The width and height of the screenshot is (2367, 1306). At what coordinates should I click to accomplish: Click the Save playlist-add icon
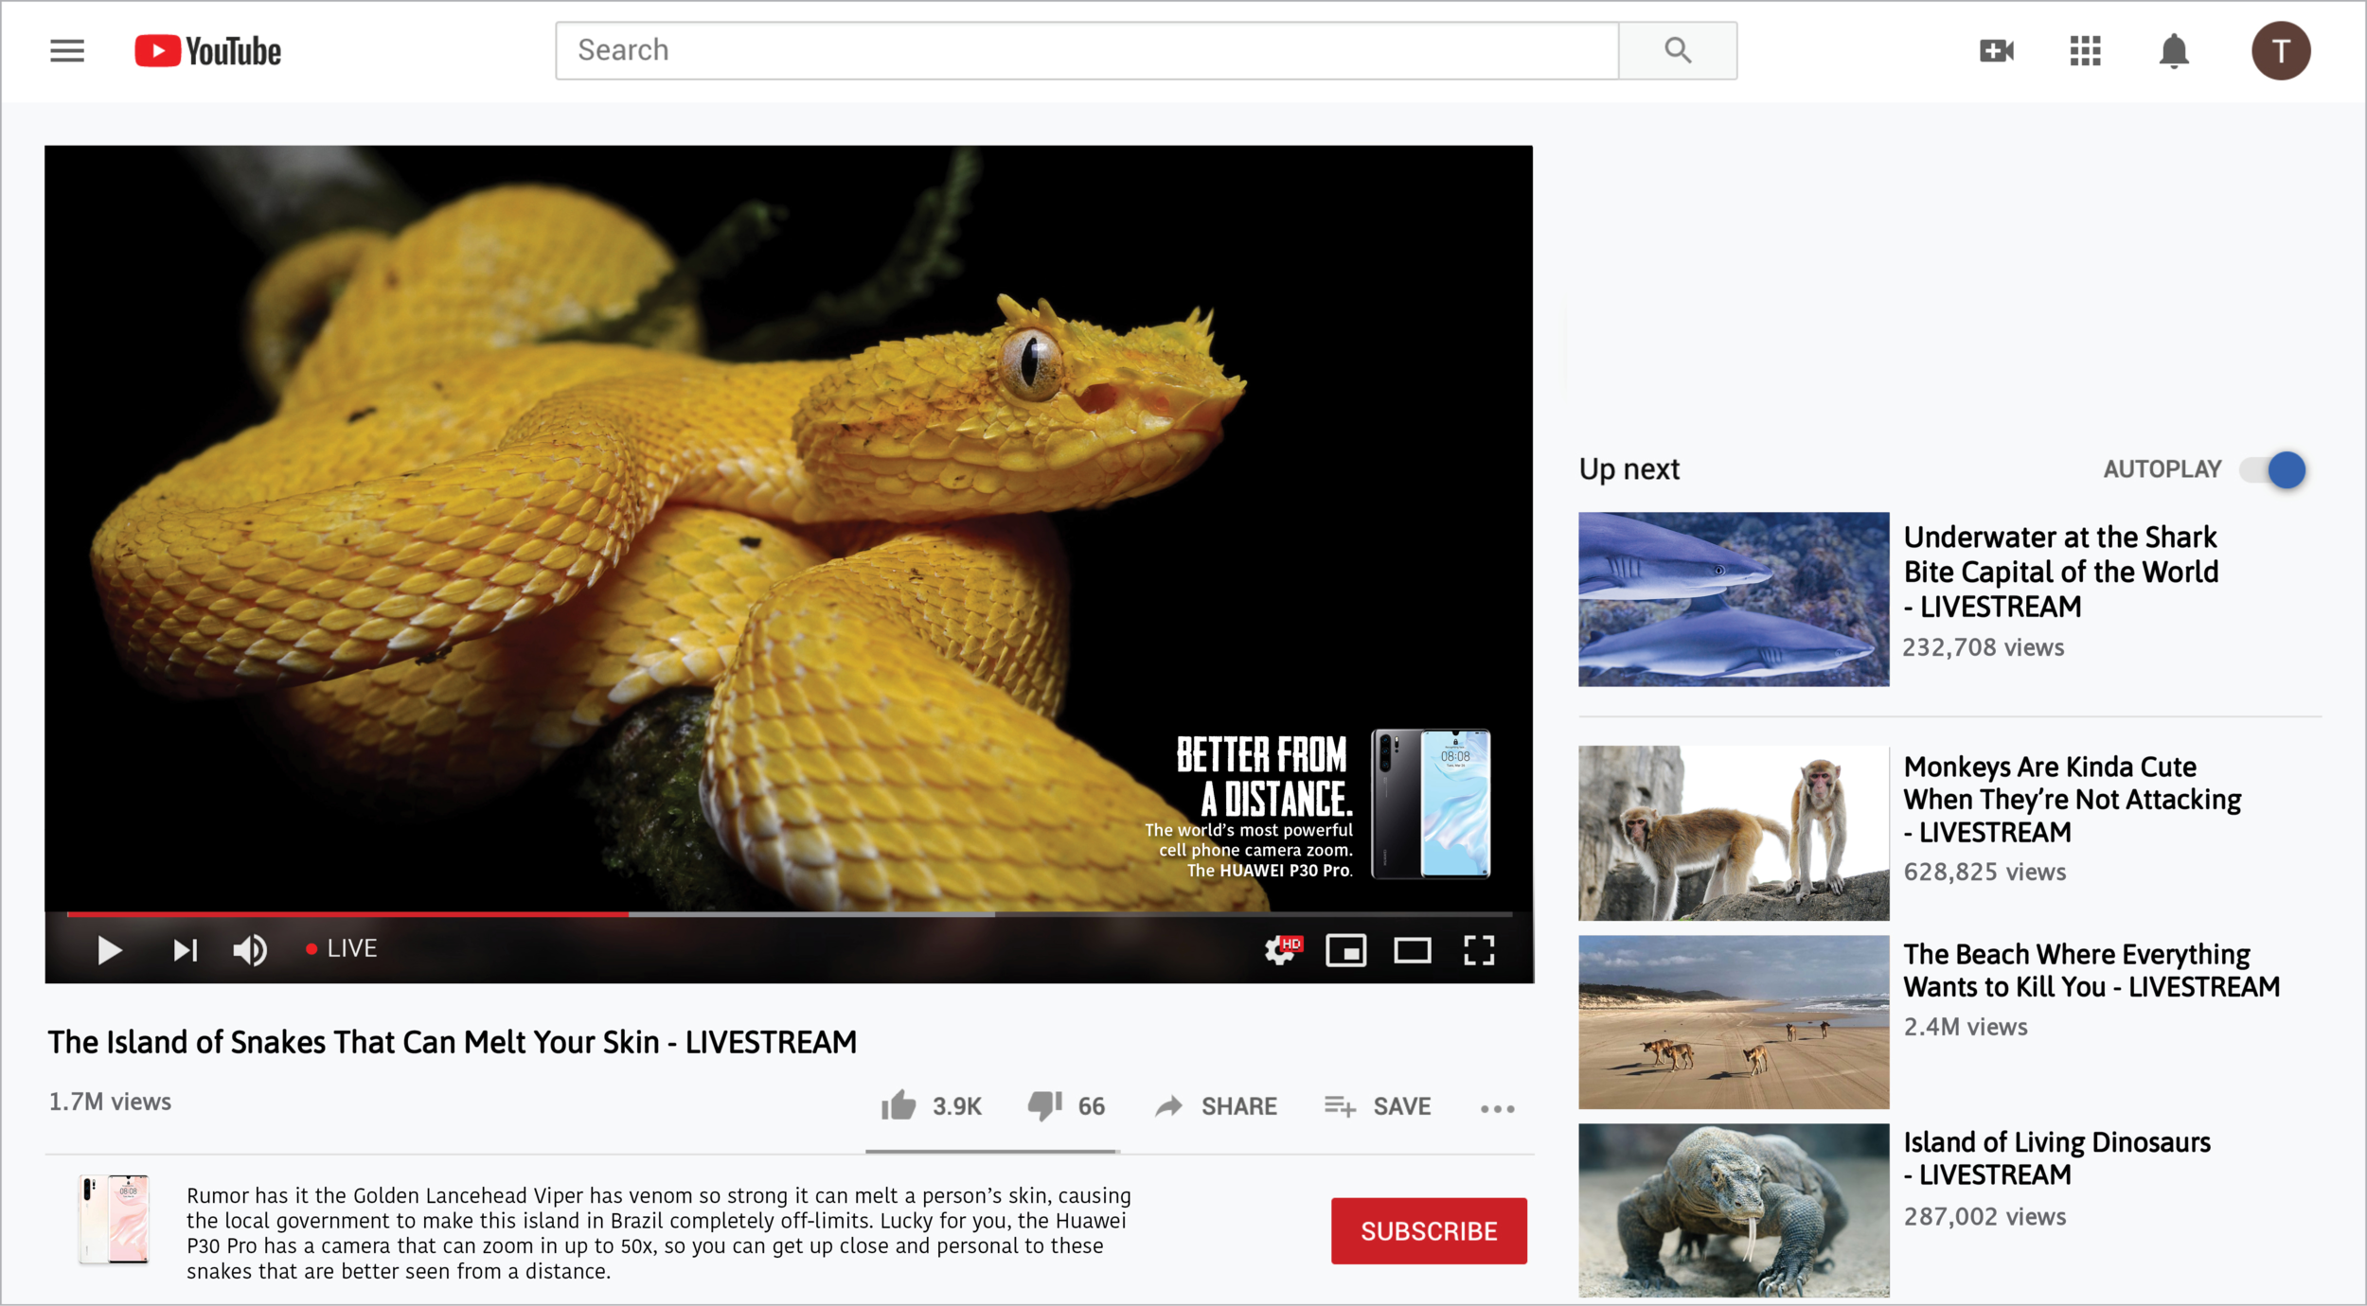click(1340, 1105)
